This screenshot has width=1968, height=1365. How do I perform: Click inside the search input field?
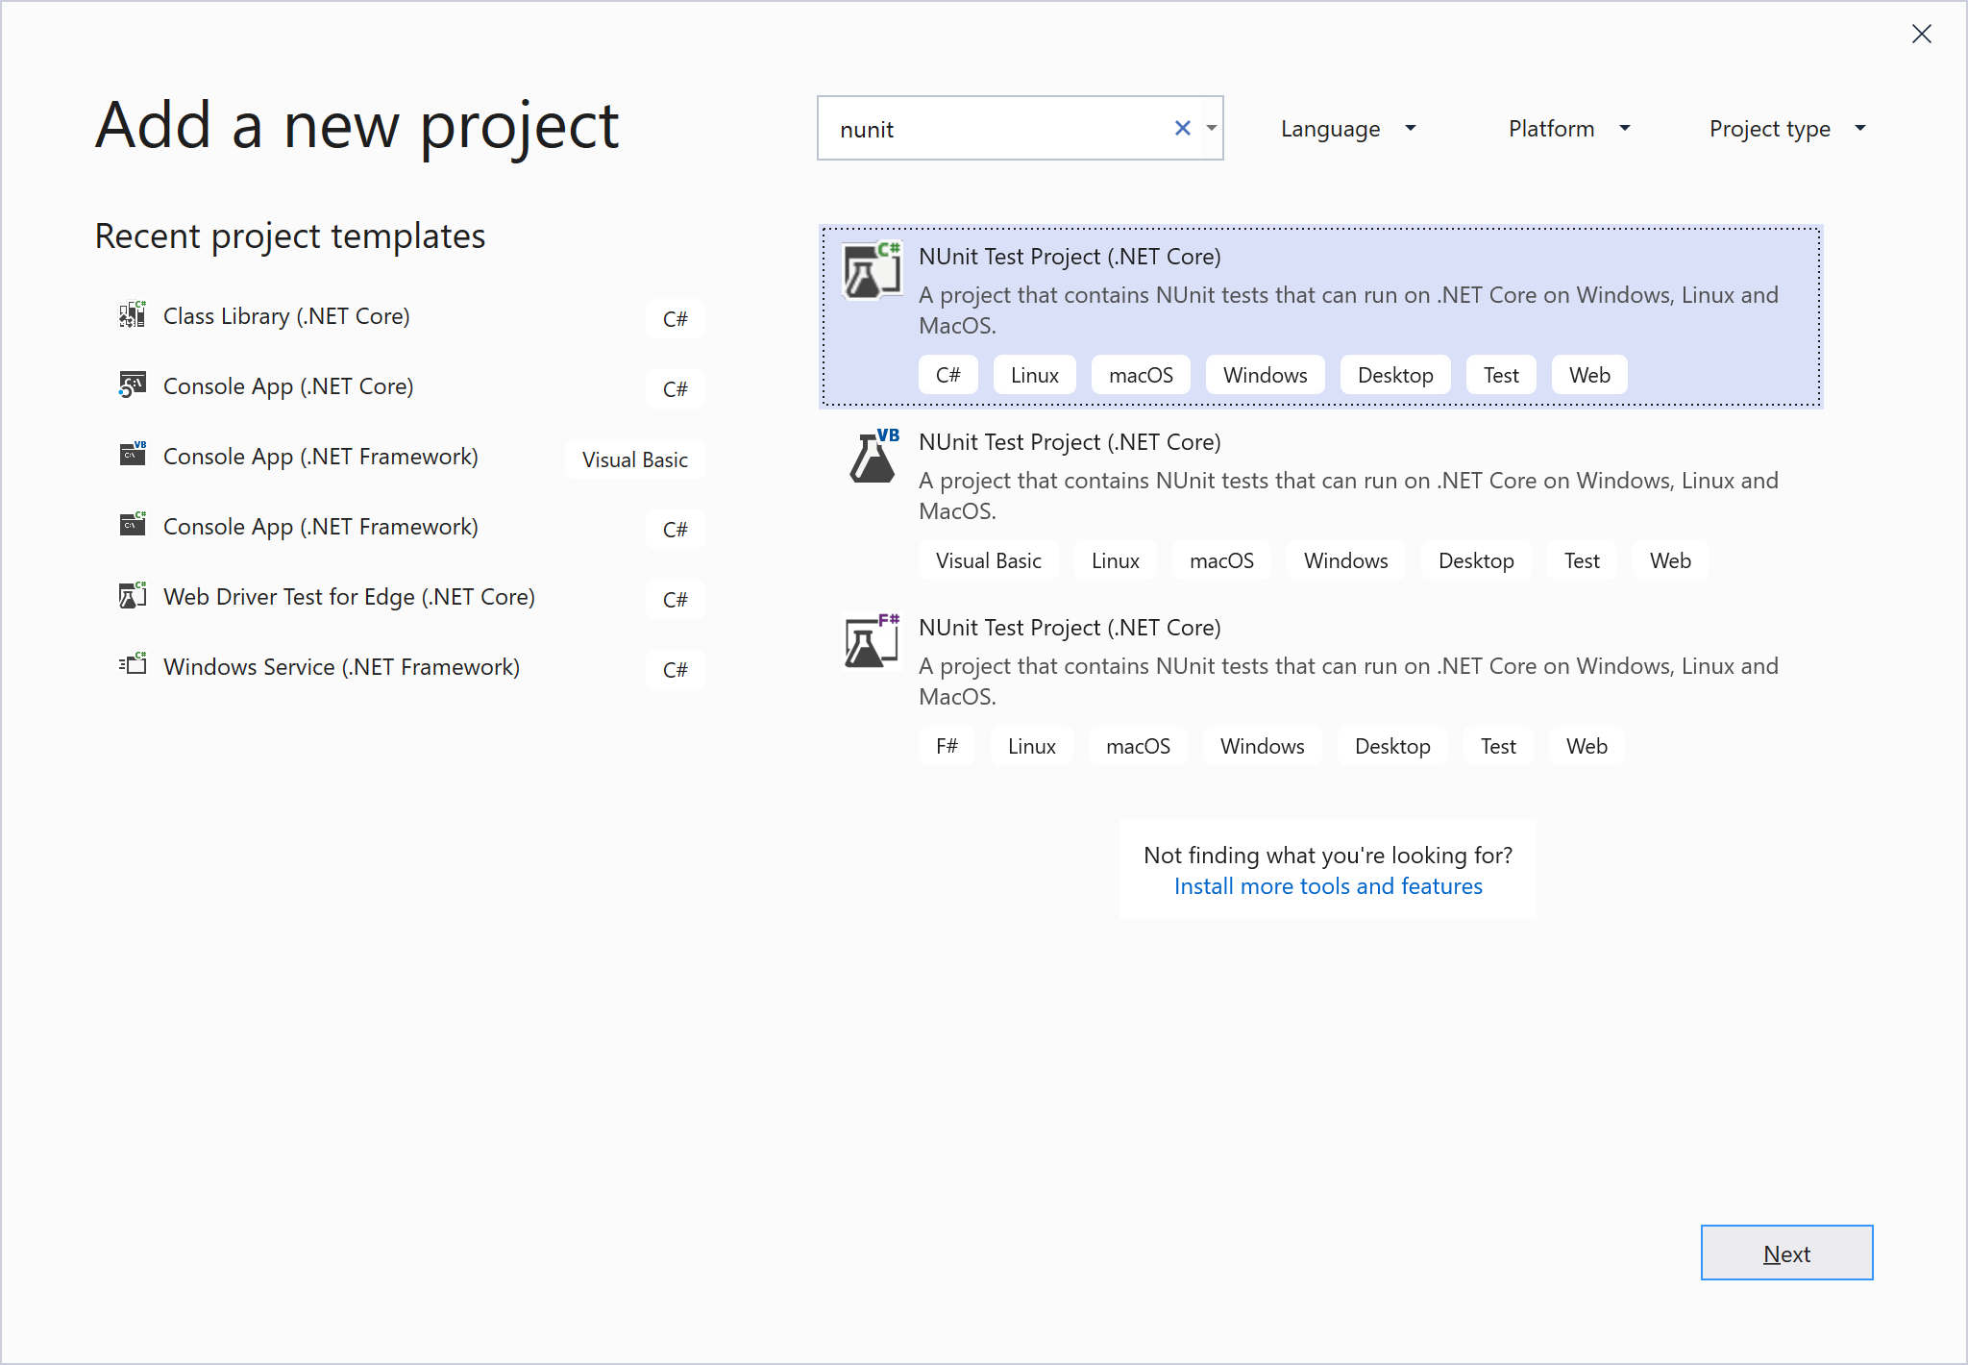point(990,128)
